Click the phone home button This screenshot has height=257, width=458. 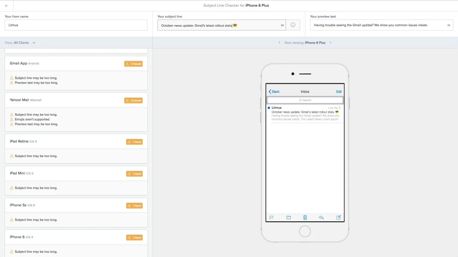pos(305,231)
